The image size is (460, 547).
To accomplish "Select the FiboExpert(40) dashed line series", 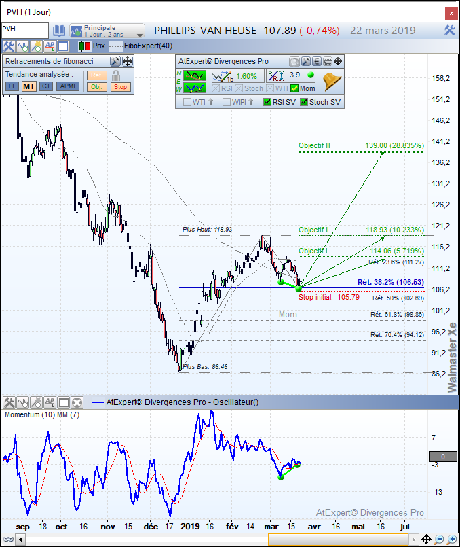I will click(140, 46).
